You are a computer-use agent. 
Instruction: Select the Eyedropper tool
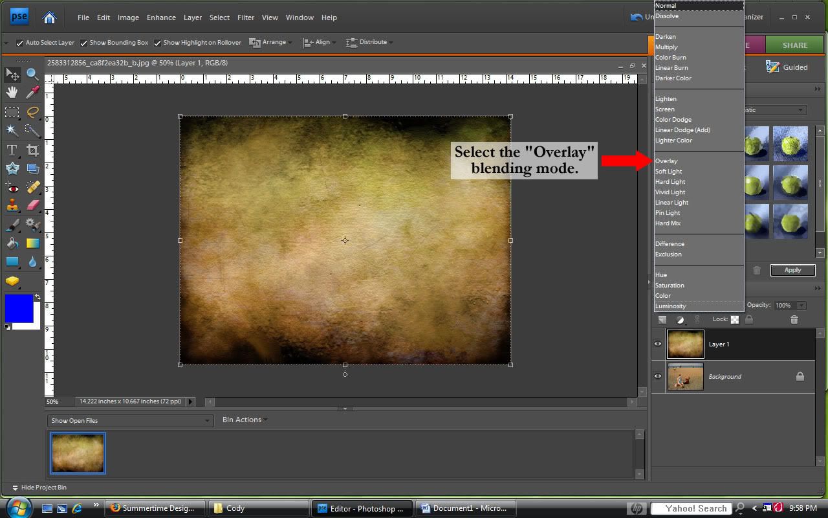32,93
